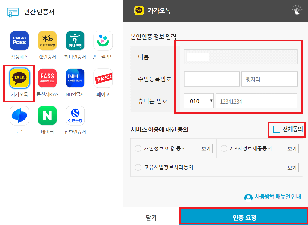Pick the 페이코 (PAYCO) certificate icon
This screenshot has height=225, width=308.
click(103, 78)
